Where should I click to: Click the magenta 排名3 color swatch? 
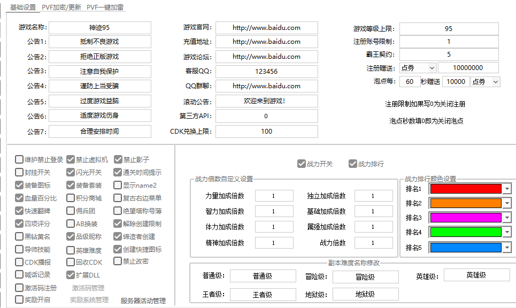[x=465, y=218]
